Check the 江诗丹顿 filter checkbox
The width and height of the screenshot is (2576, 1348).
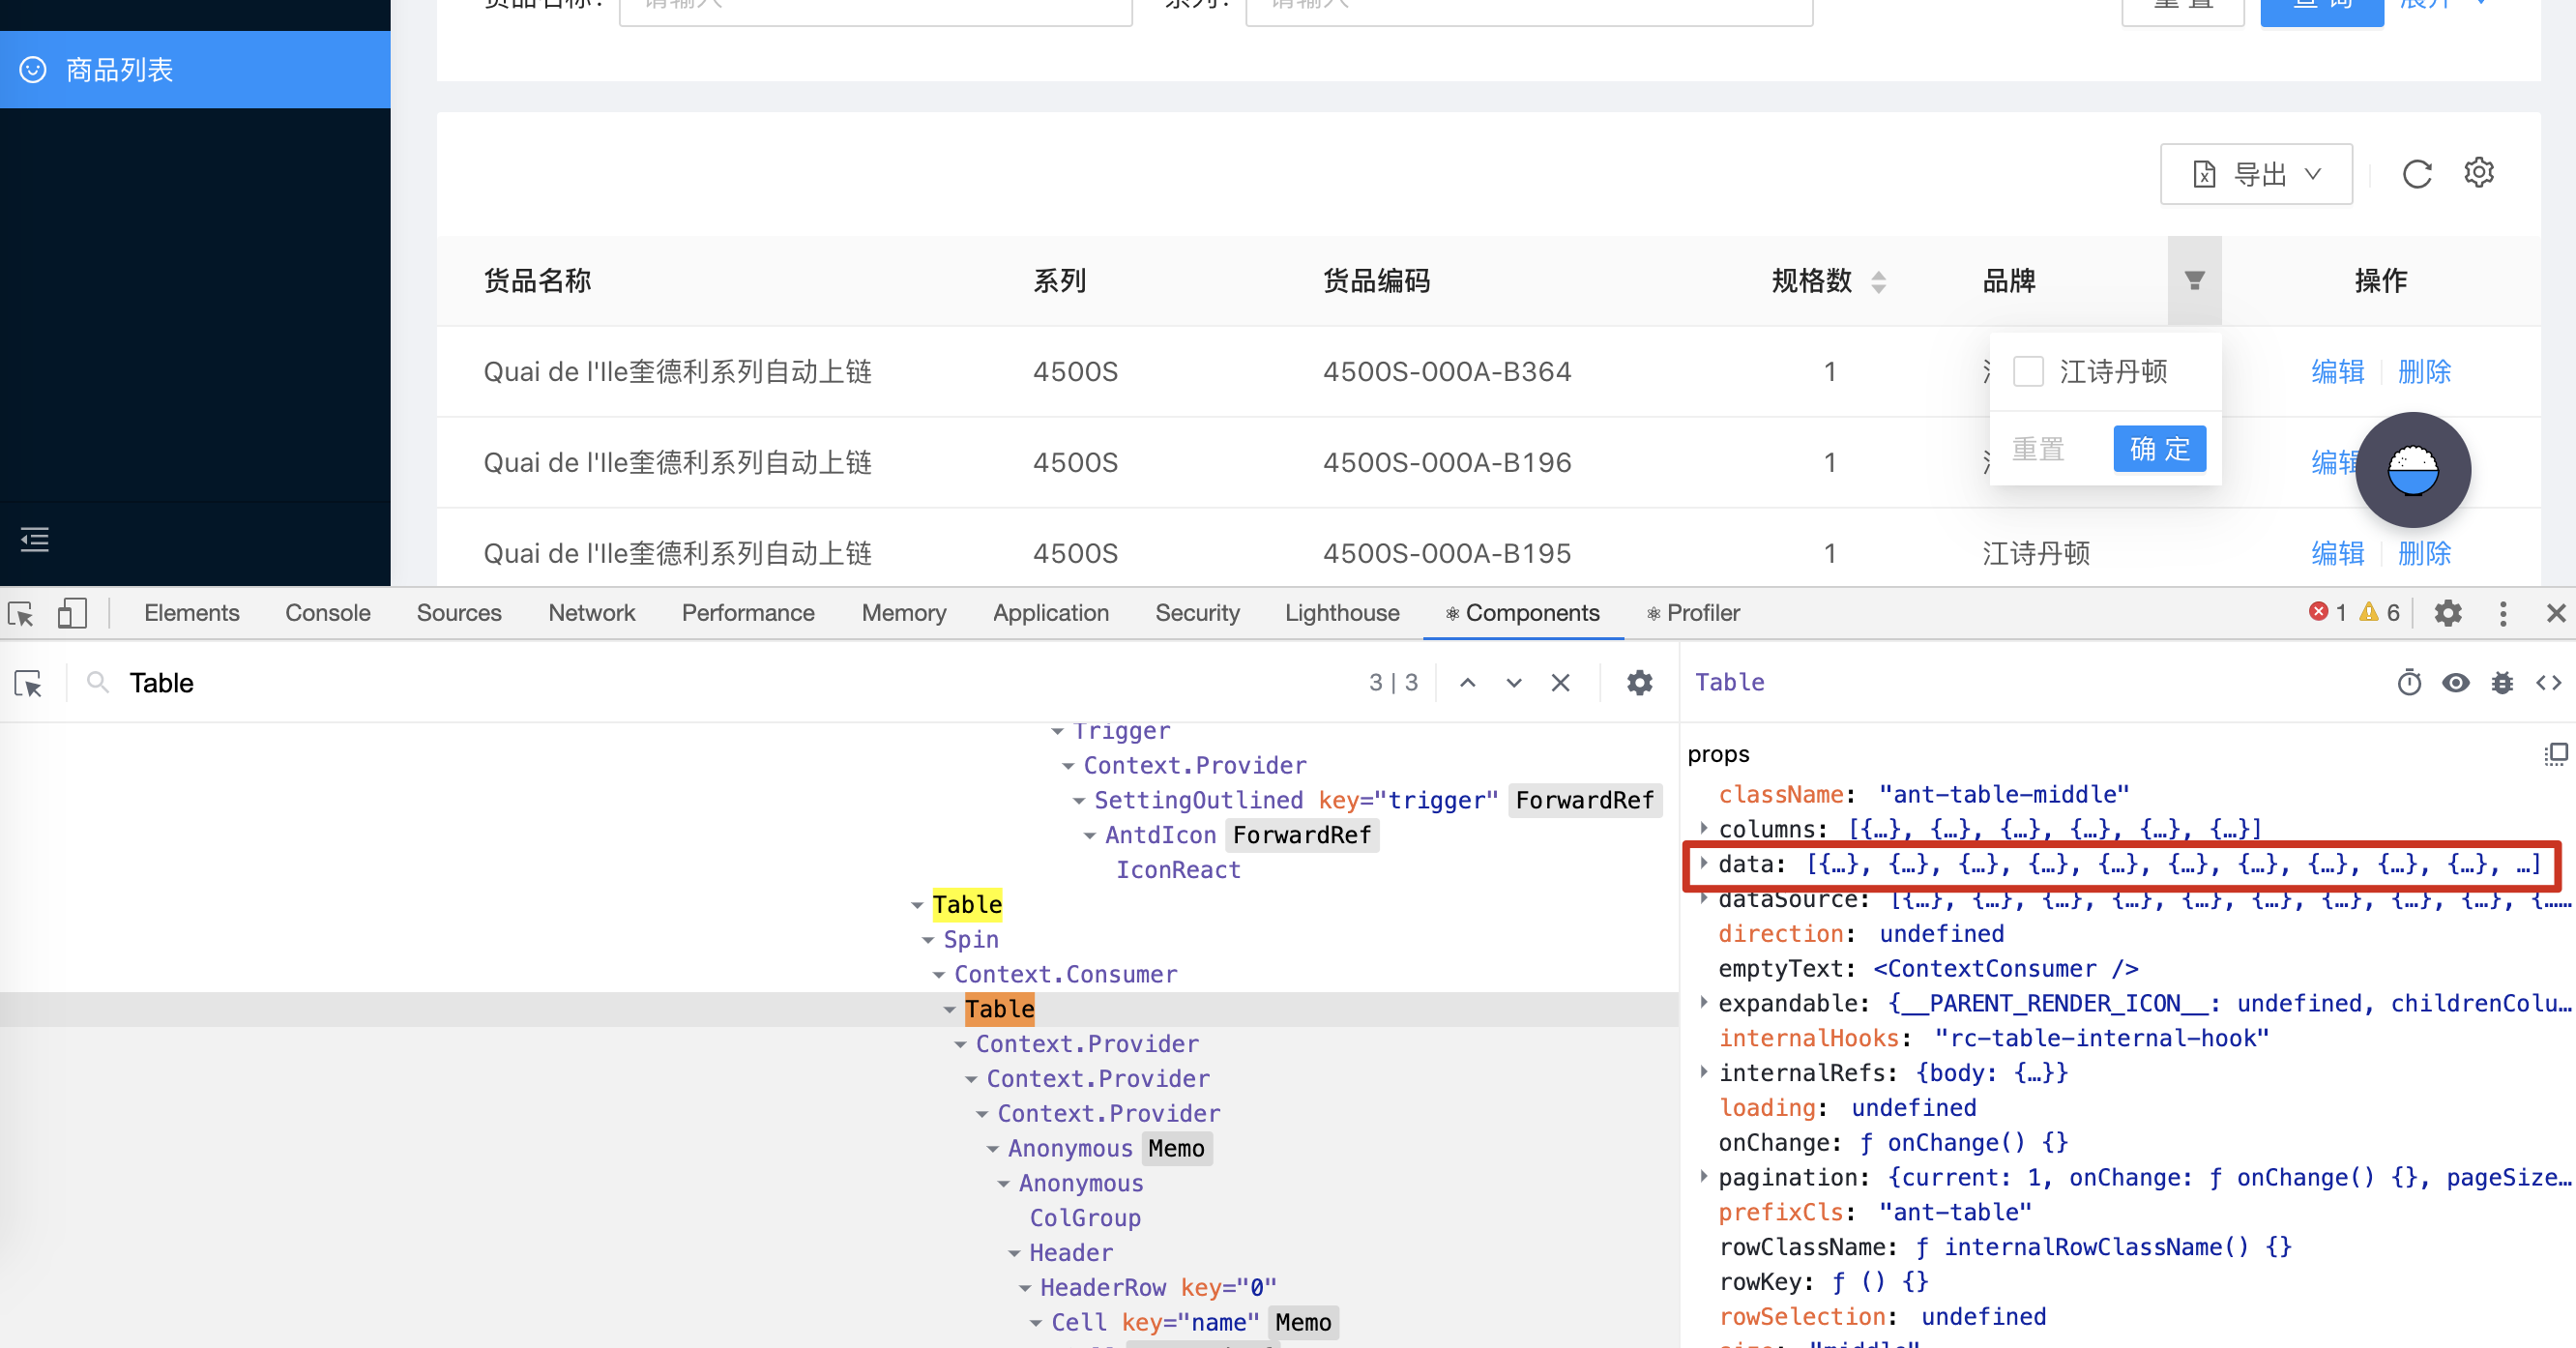point(2029,371)
